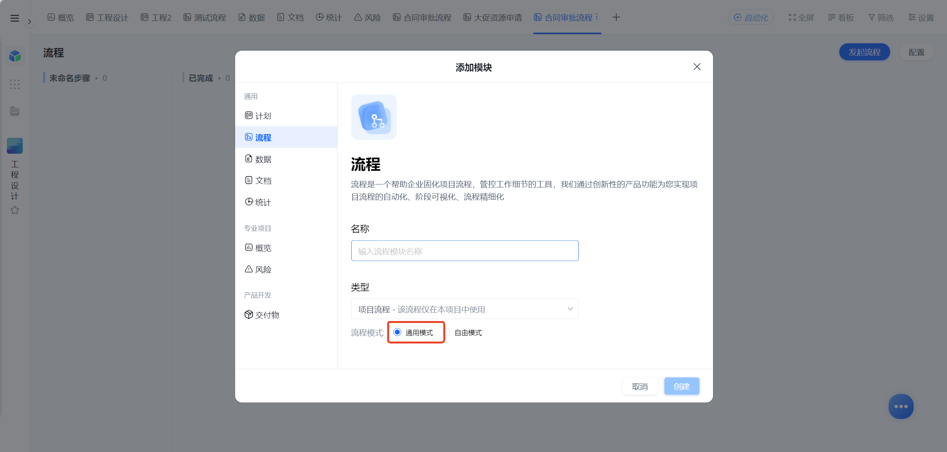The image size is (947, 452).
Task: Click the 工程设计 project thumbnail
Action: 15,146
